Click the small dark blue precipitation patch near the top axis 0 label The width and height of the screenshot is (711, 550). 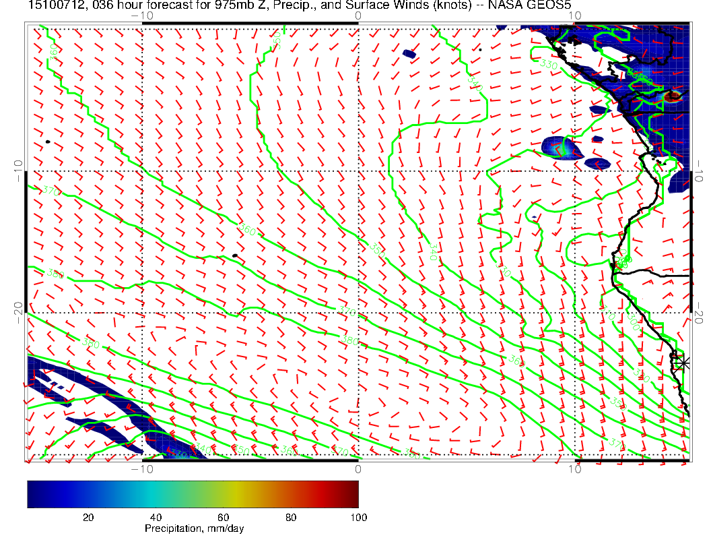click(x=409, y=54)
